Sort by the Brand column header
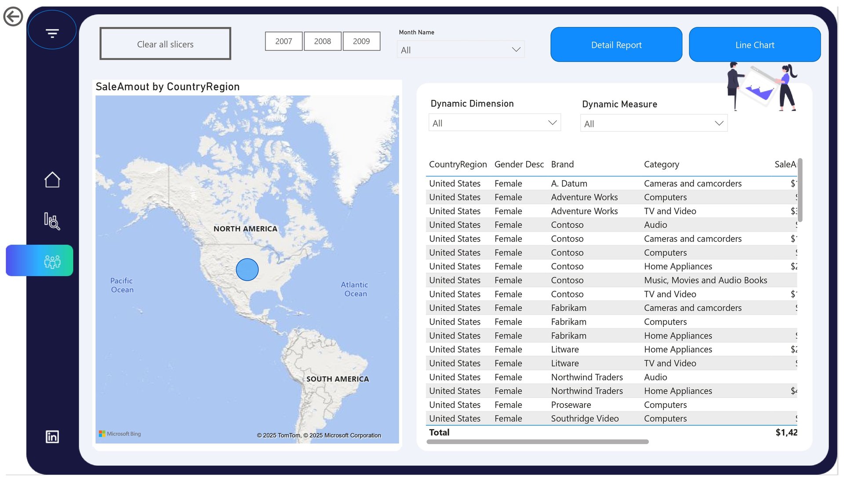Viewport: 844px width, 481px height. pos(562,164)
